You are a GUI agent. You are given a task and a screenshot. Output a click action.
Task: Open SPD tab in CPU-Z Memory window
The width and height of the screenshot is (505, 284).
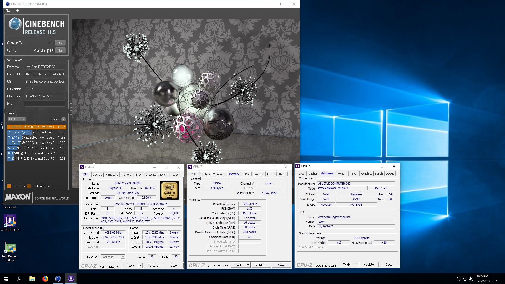(x=246, y=174)
